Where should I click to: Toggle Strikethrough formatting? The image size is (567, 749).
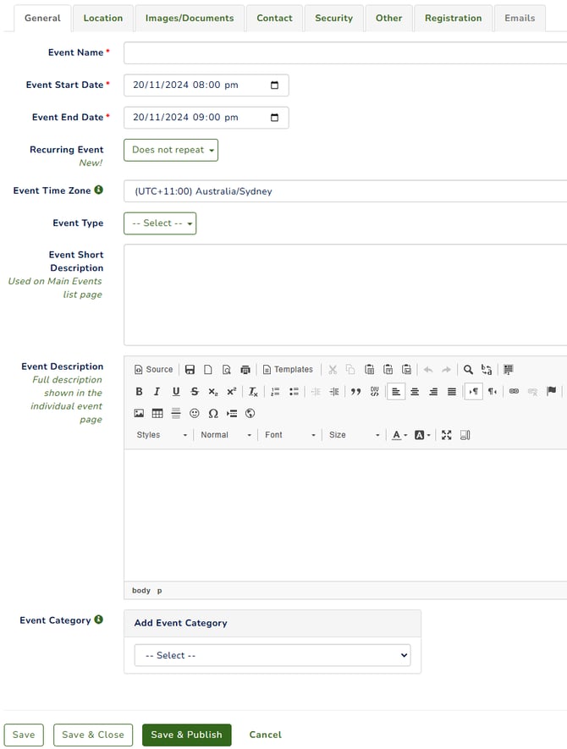click(195, 392)
